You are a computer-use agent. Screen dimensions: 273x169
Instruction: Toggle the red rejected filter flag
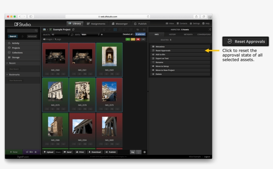[x=138, y=39]
